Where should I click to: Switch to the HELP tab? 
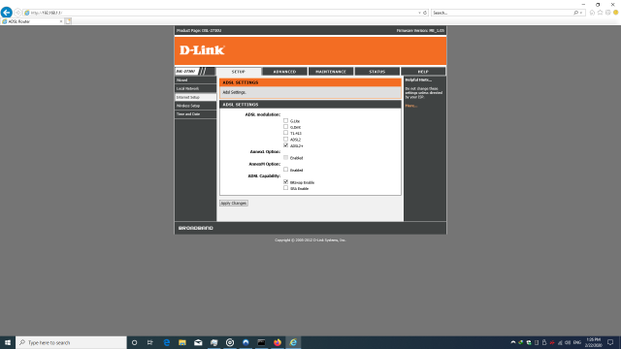click(423, 72)
